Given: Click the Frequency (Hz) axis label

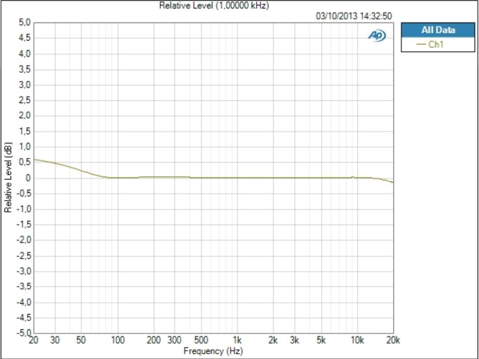Looking at the screenshot, I should coord(213,351).
